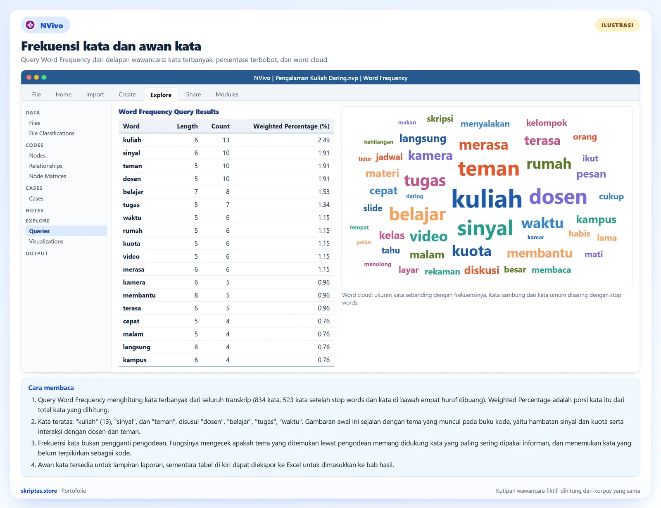The width and height of the screenshot is (661, 508).
Task: Open Relationships in the sidebar
Action: tap(46, 166)
